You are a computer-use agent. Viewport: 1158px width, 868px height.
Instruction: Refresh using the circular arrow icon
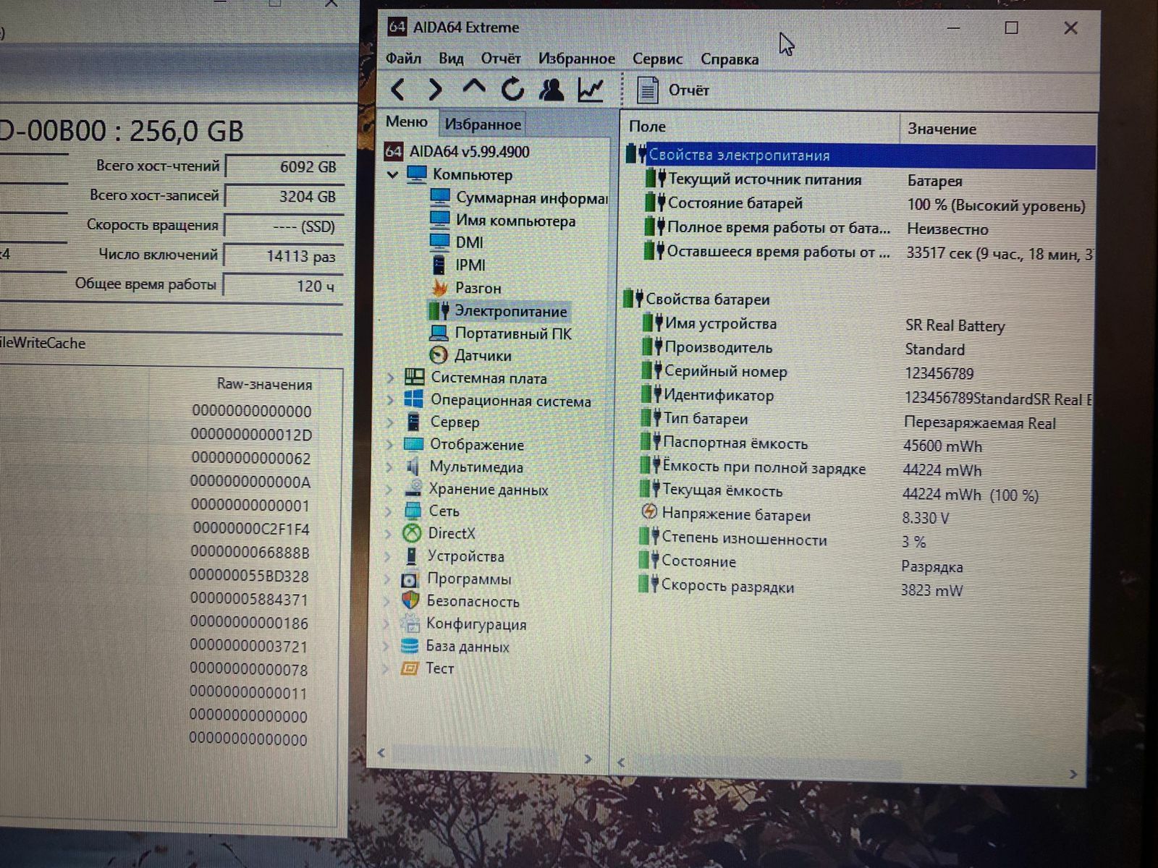click(x=512, y=89)
